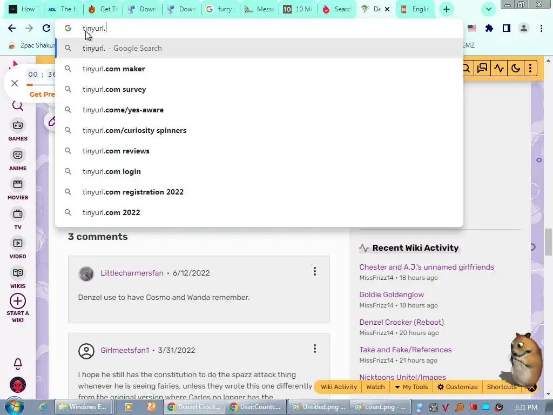553x415 pixels.
Task: Click Wiki Activity in bottom toolbar
Action: [339, 387]
